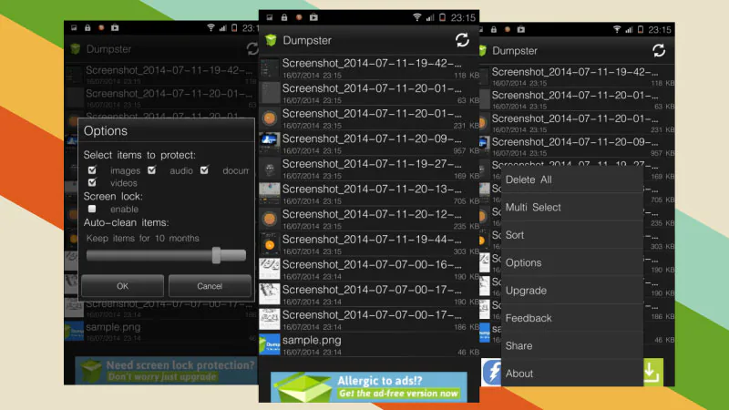Toggle the documents checkbox in the Options dialog

click(204, 170)
